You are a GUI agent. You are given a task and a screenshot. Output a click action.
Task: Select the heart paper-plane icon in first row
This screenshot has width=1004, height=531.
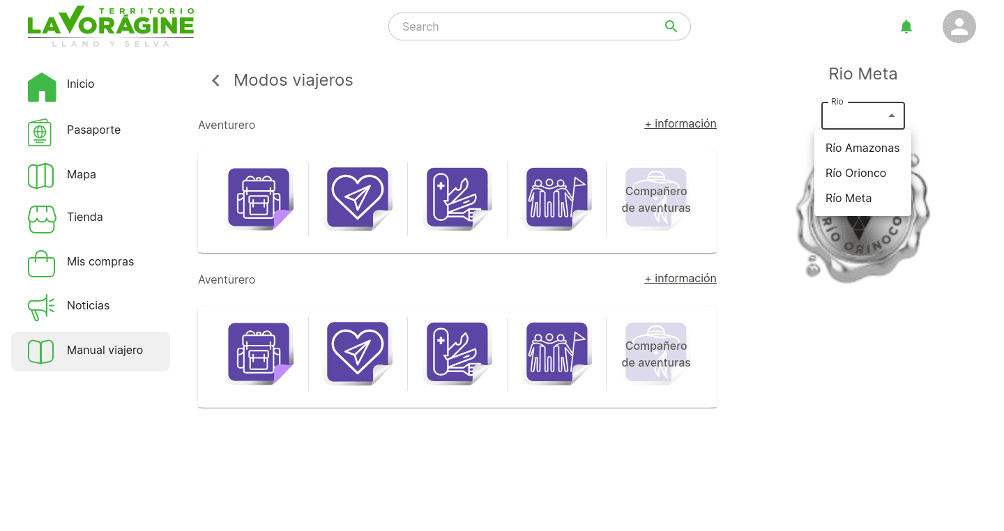[358, 199]
